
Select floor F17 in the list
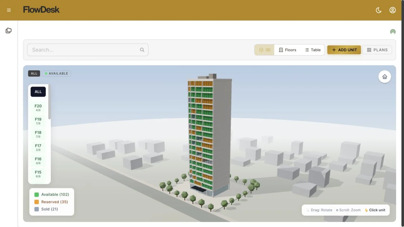[x=38, y=147]
